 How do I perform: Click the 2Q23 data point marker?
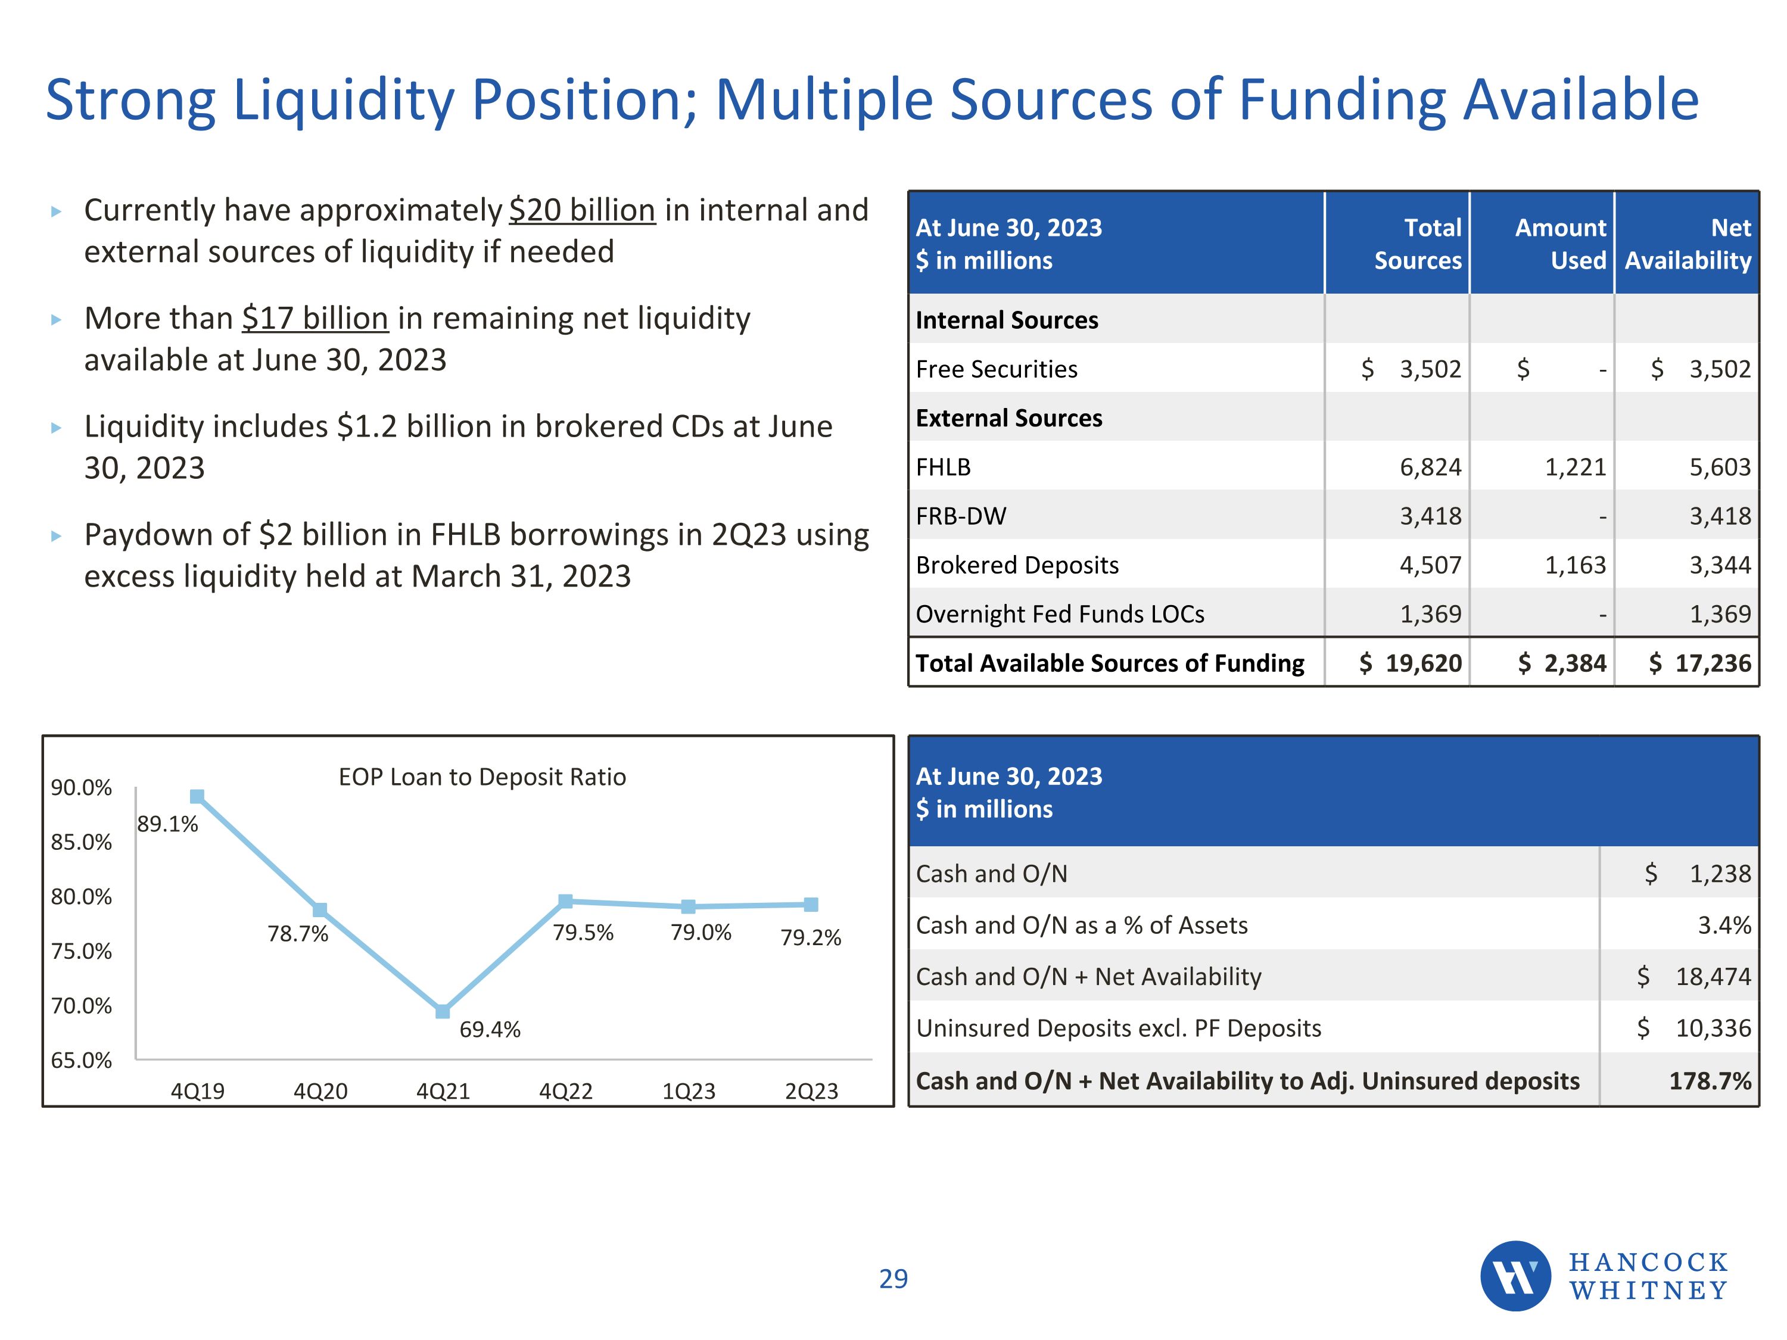pyautogui.click(x=811, y=905)
